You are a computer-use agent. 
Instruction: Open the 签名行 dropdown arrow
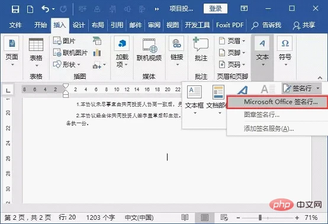pos(318,88)
